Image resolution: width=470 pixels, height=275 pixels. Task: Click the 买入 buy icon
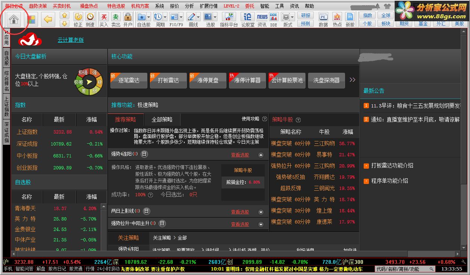[104, 17]
